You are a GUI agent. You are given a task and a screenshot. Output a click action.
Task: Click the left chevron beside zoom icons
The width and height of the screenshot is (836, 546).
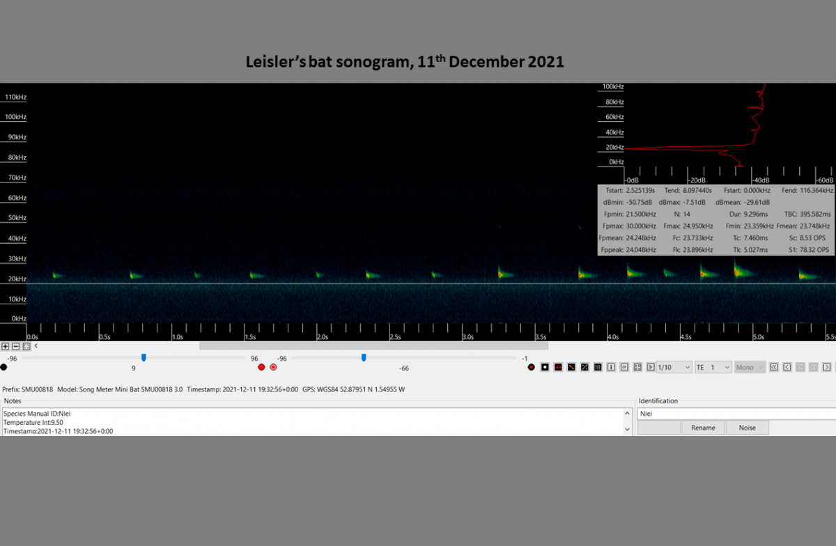[x=36, y=345]
